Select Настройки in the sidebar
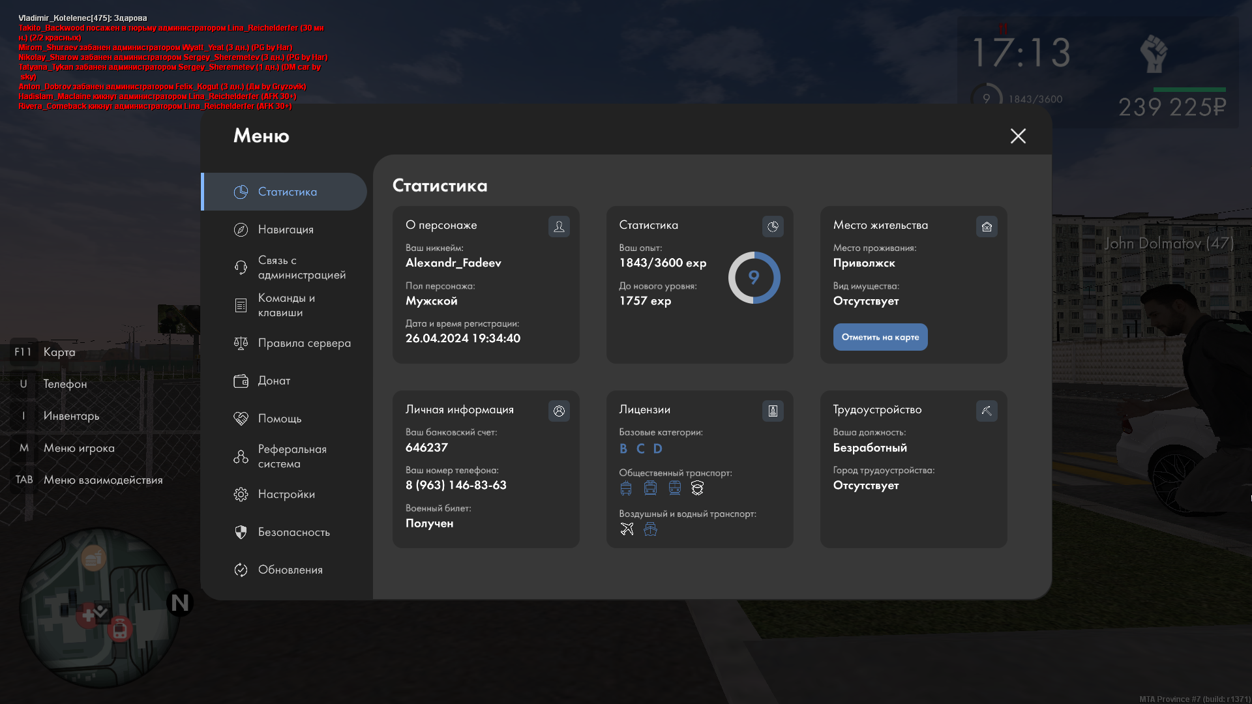 [286, 494]
